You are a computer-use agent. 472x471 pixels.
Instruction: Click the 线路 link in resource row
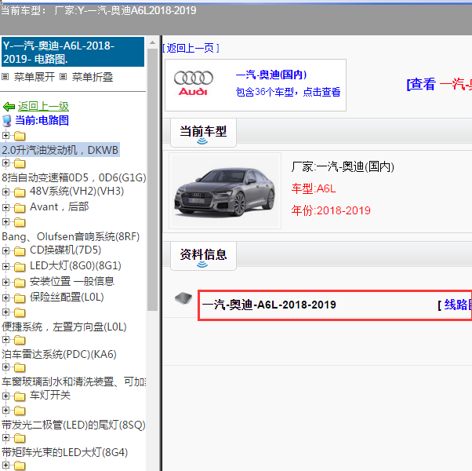pyautogui.click(x=458, y=305)
